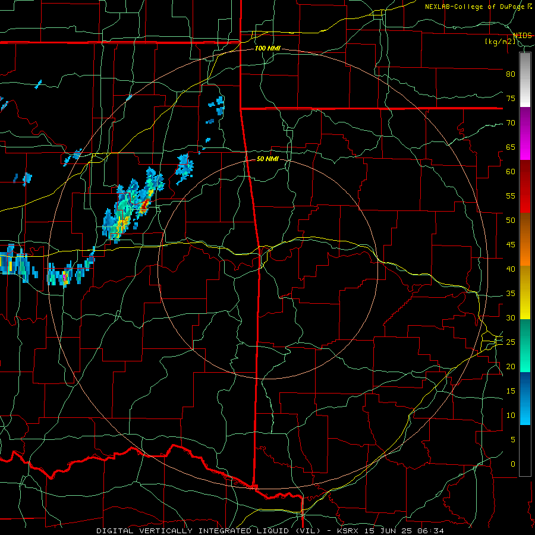Click the magenta segment of the color bar
This screenshot has width=535, height=535.
[x=525, y=134]
